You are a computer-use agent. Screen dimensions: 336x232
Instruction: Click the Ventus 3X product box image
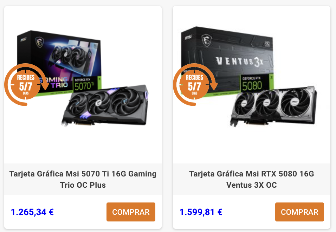tap(227, 62)
